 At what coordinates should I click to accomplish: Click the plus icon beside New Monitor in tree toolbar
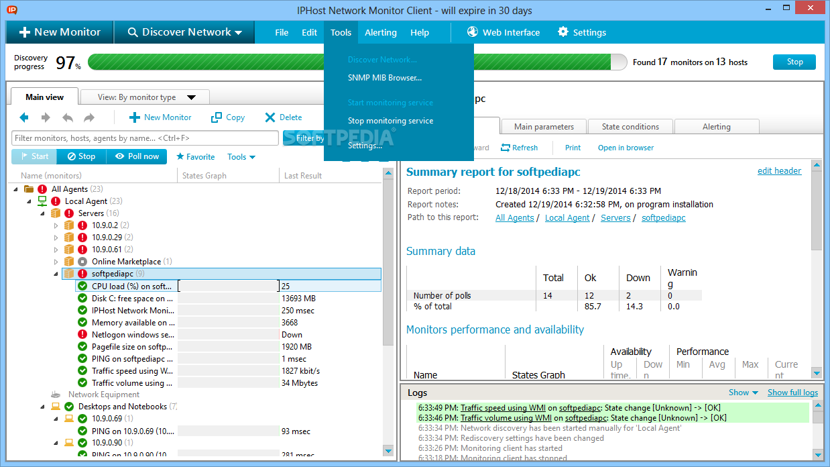coord(134,117)
